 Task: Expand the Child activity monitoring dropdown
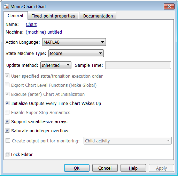point(127,141)
